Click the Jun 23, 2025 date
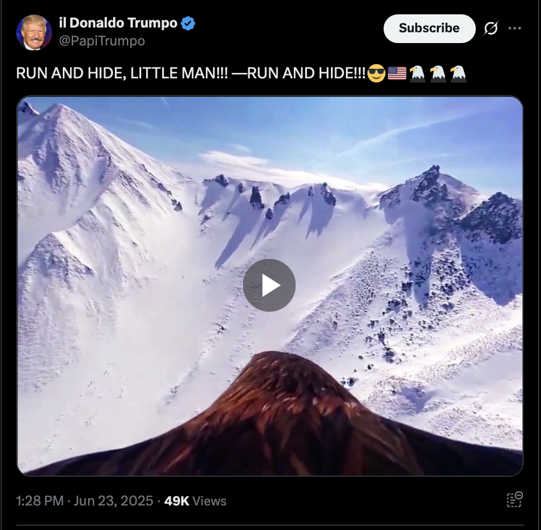The image size is (541, 530). point(113,501)
